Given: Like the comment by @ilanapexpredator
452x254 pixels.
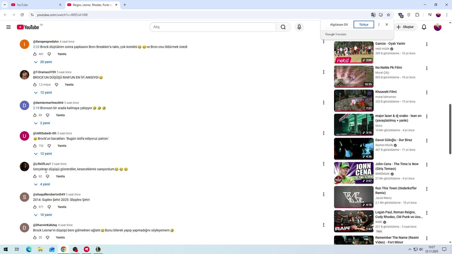Looking at the screenshot, I should (35, 54).
